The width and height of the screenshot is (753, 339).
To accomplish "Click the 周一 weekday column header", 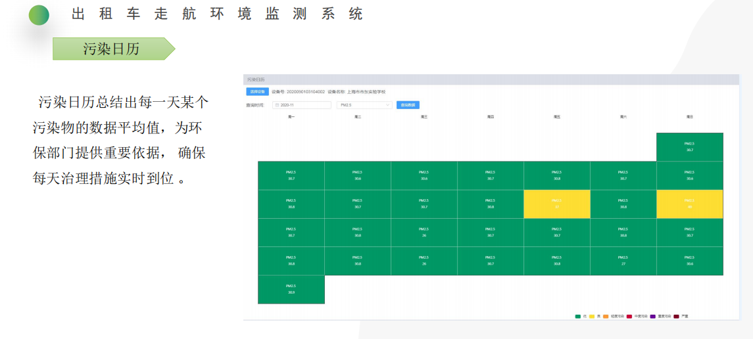I will [x=291, y=116].
